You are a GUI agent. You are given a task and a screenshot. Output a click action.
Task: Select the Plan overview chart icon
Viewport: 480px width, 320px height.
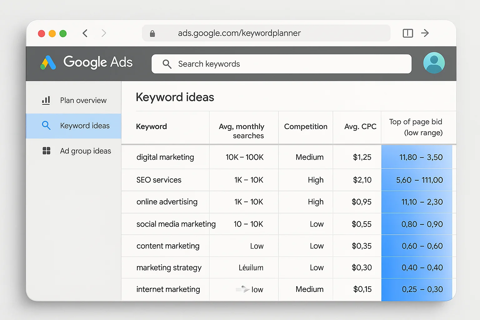(x=46, y=100)
